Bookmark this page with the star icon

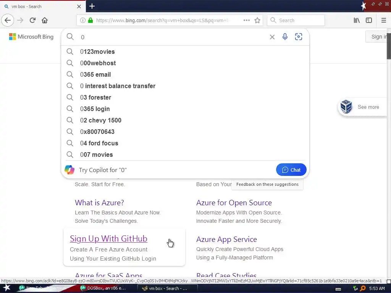(x=257, y=20)
